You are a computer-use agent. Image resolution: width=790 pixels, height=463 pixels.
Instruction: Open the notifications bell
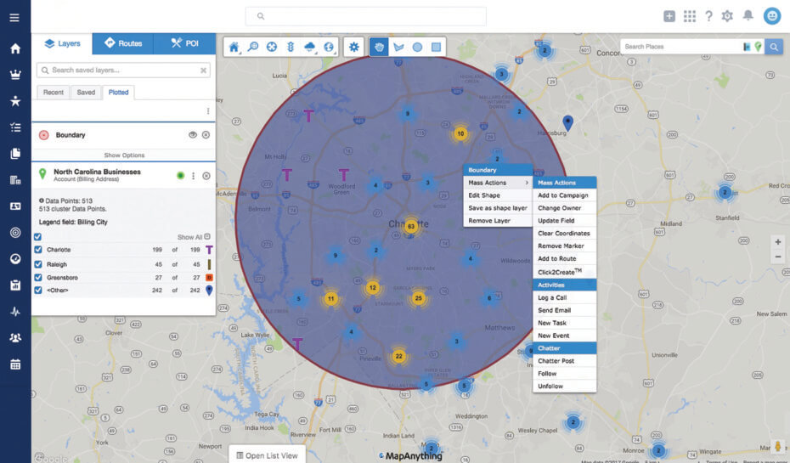748,15
